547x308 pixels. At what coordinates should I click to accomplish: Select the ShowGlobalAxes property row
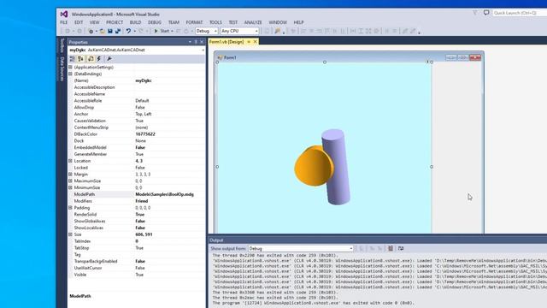pos(137,221)
